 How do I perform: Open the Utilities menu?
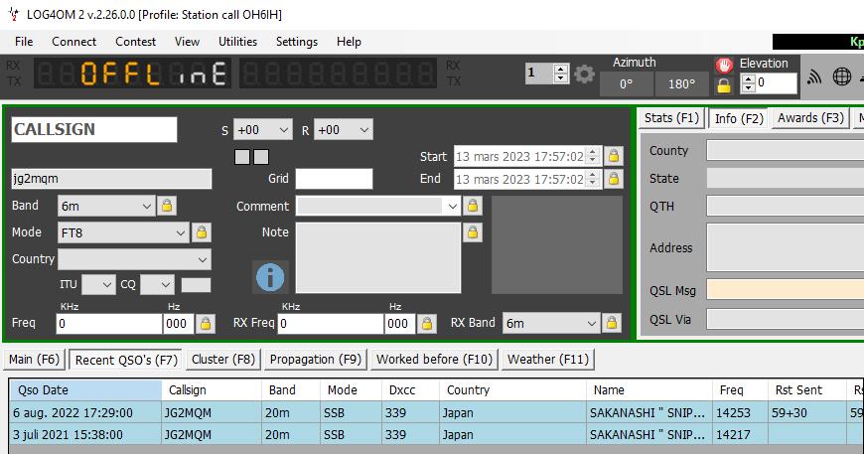(237, 42)
